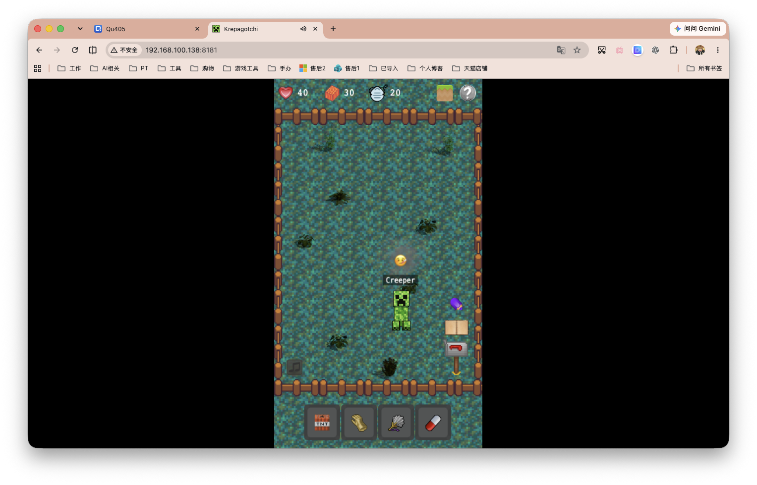Open the PT bookmark folder
The image size is (757, 485).
(139, 68)
